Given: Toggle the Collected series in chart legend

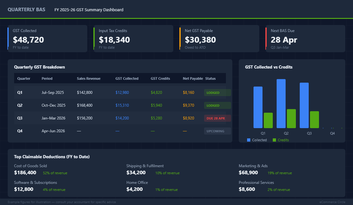Looking at the screenshot, I should (x=258, y=140).
